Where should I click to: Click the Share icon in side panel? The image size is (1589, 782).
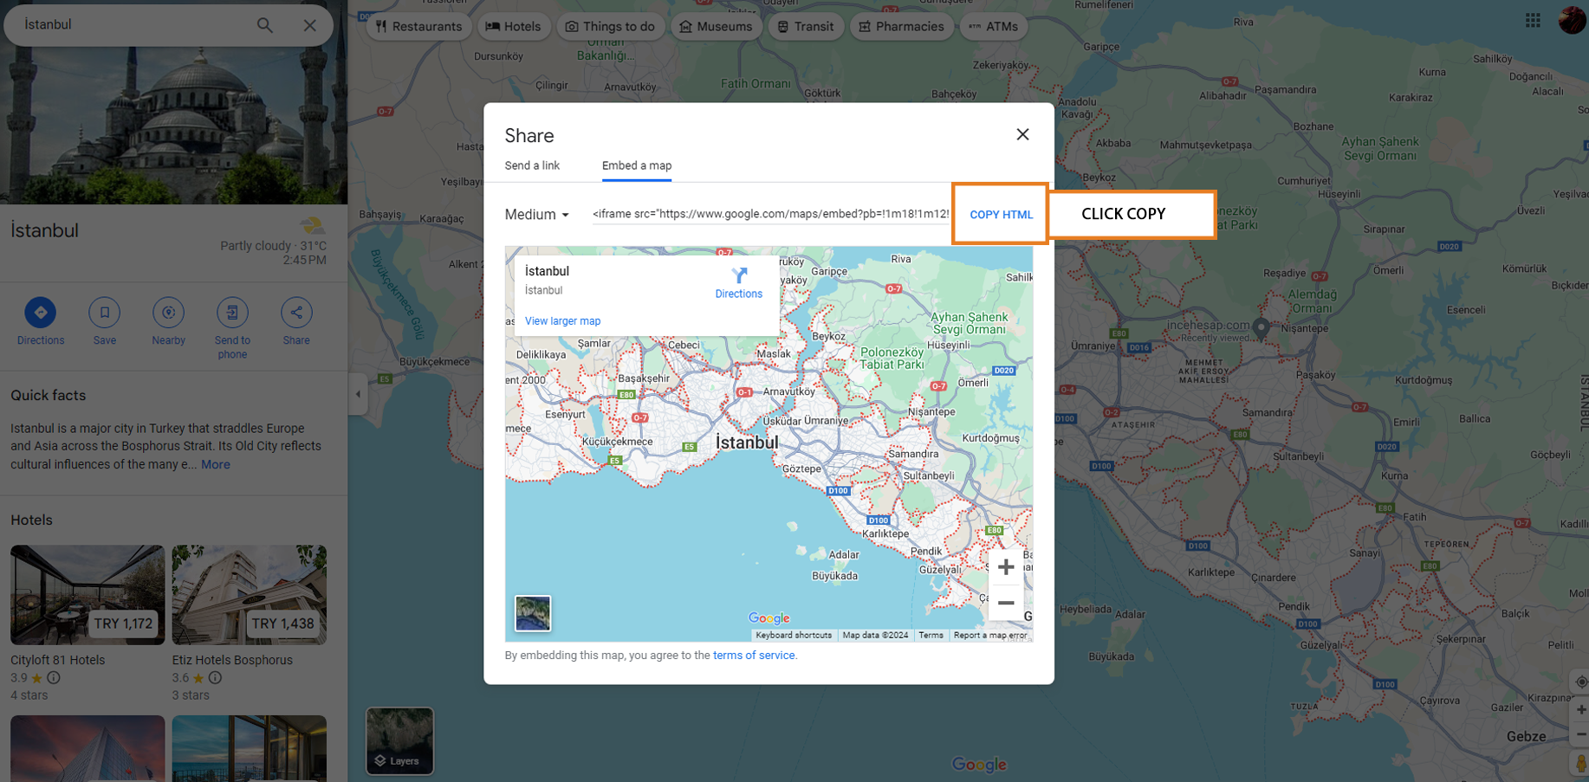296,313
